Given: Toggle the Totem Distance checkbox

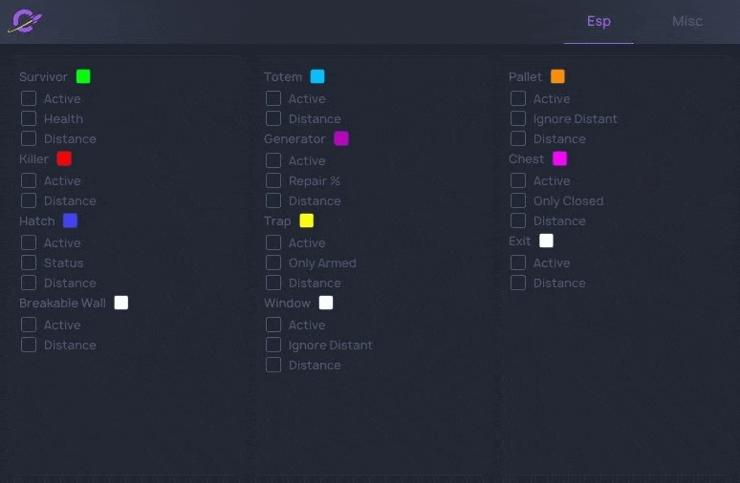Looking at the screenshot, I should 273,118.
